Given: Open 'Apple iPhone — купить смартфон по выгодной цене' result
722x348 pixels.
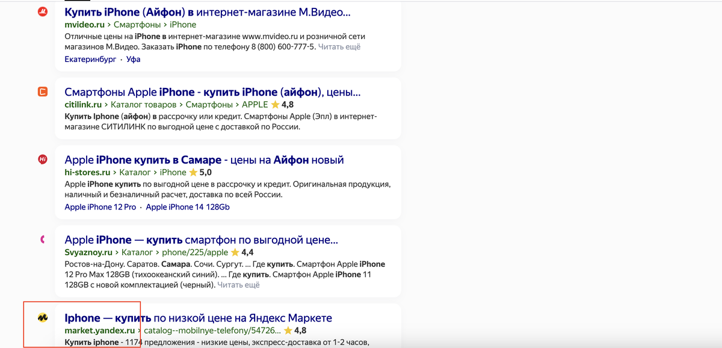Looking at the screenshot, I should (x=201, y=240).
